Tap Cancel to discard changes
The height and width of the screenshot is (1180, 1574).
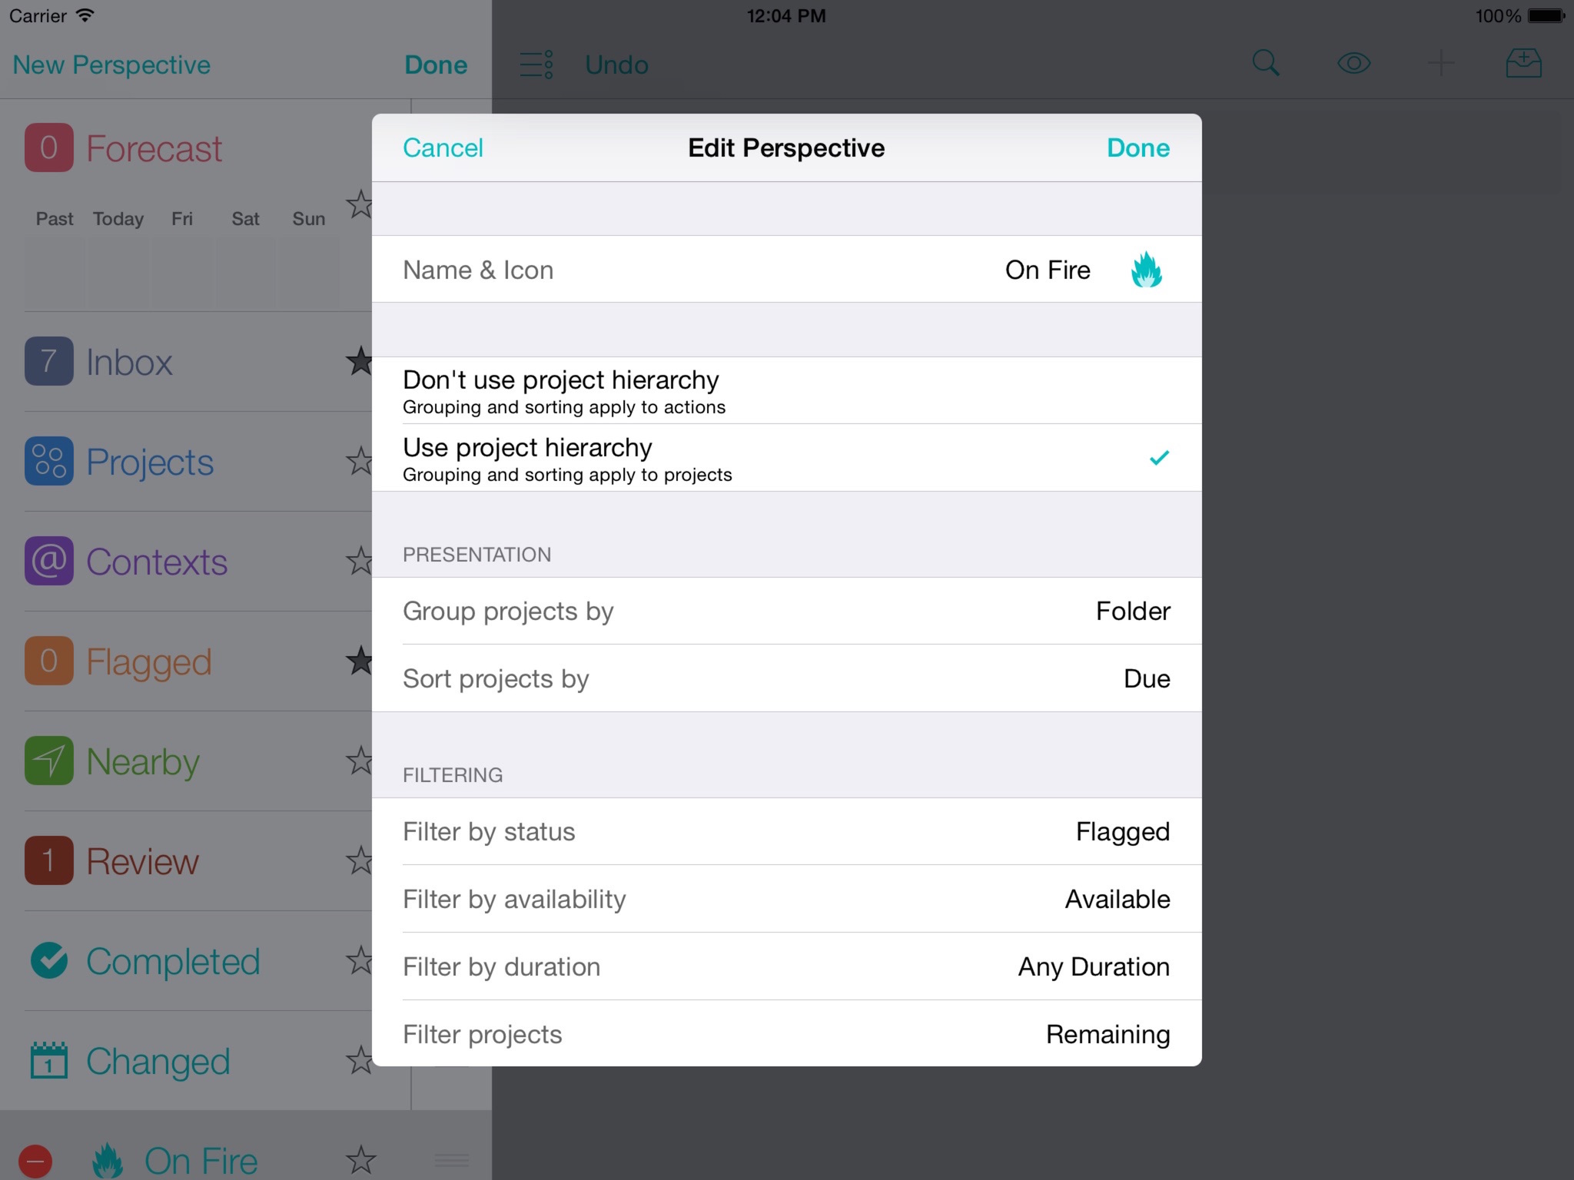(x=443, y=147)
